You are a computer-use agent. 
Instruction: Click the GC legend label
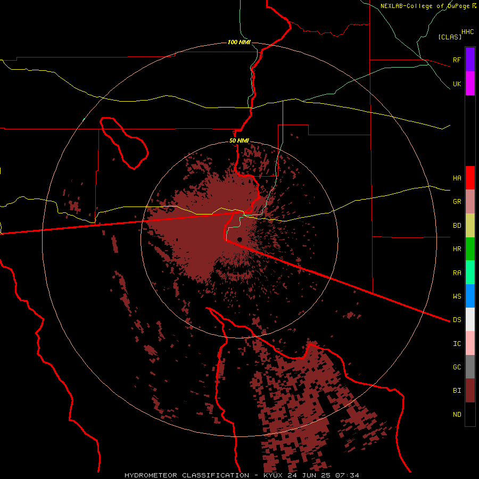[457, 367]
